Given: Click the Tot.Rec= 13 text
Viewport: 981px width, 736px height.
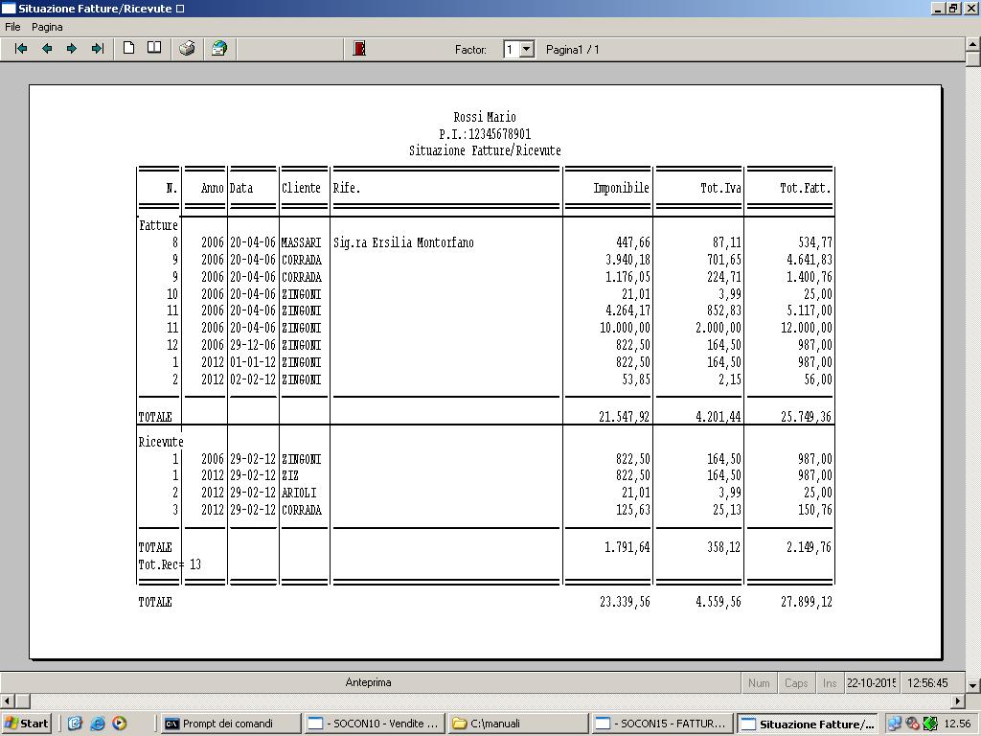Looking at the screenshot, I should [170, 564].
